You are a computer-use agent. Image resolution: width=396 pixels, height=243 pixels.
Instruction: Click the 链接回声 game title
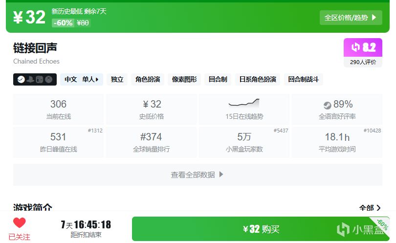pos(35,48)
